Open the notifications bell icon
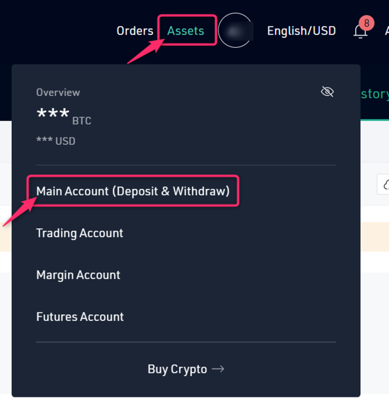 pos(360,32)
